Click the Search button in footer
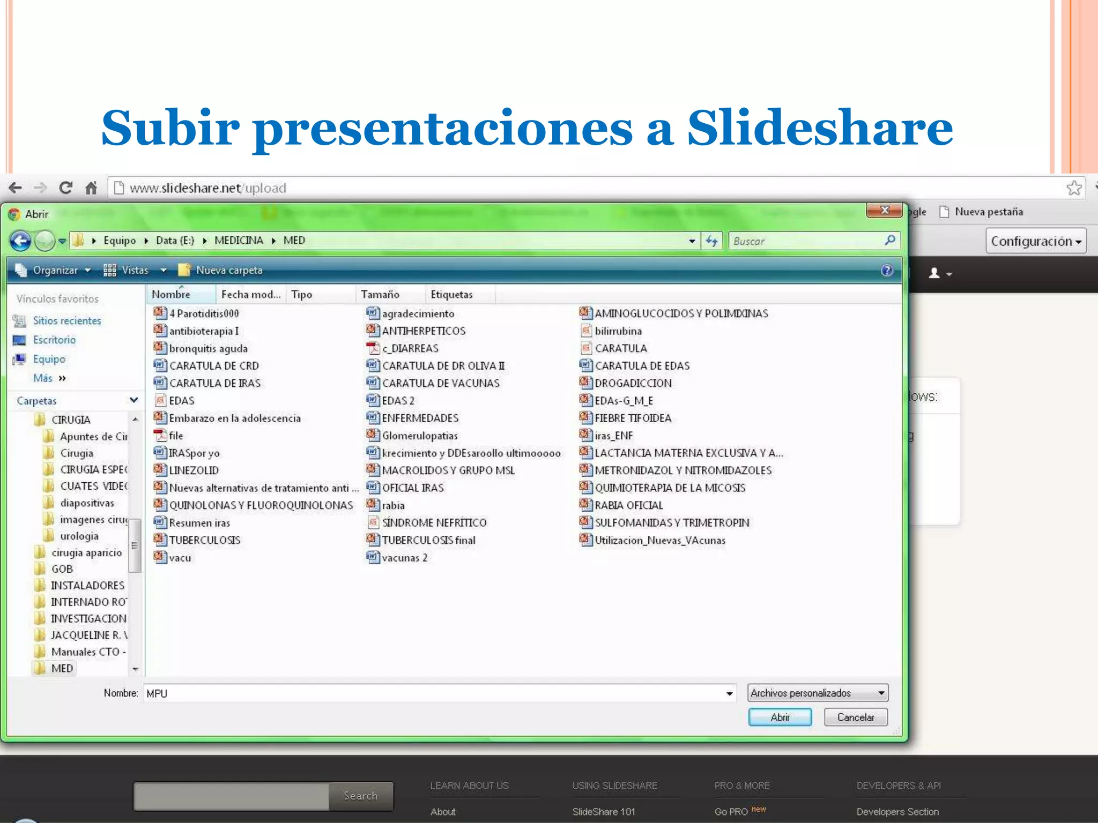 pyautogui.click(x=361, y=796)
